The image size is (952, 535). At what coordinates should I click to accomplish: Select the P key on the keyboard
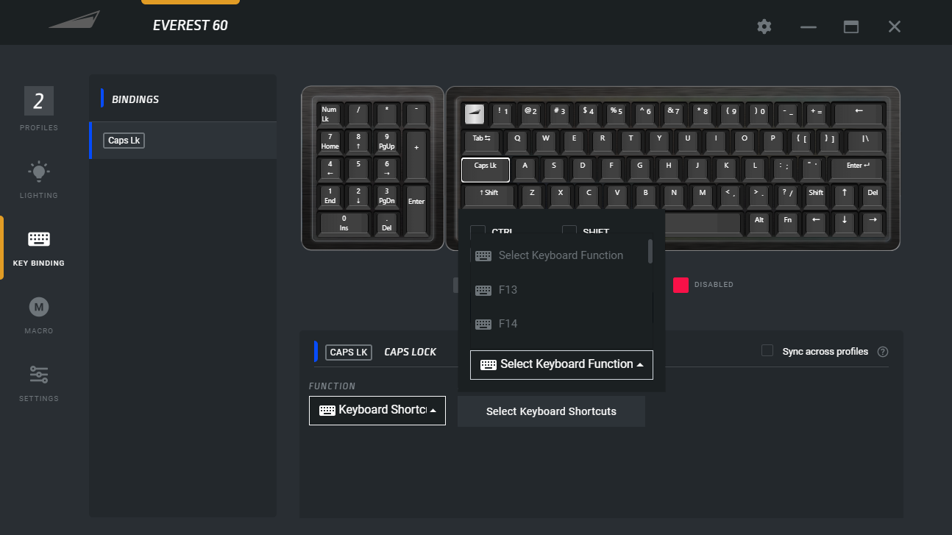tap(772, 141)
